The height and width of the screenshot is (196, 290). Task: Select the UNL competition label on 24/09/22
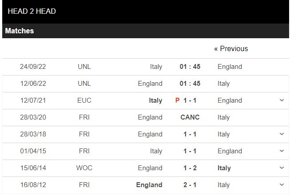[84, 67]
